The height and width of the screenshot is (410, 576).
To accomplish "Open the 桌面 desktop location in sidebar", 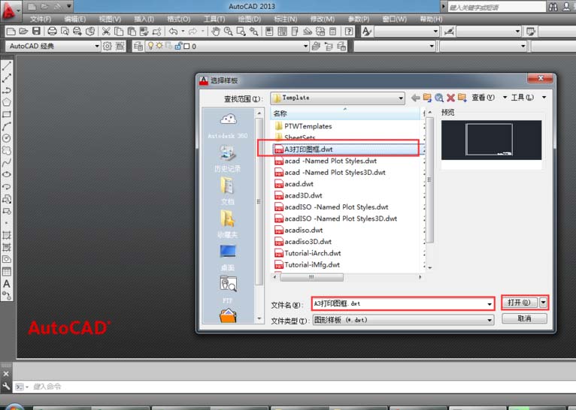I will click(228, 257).
